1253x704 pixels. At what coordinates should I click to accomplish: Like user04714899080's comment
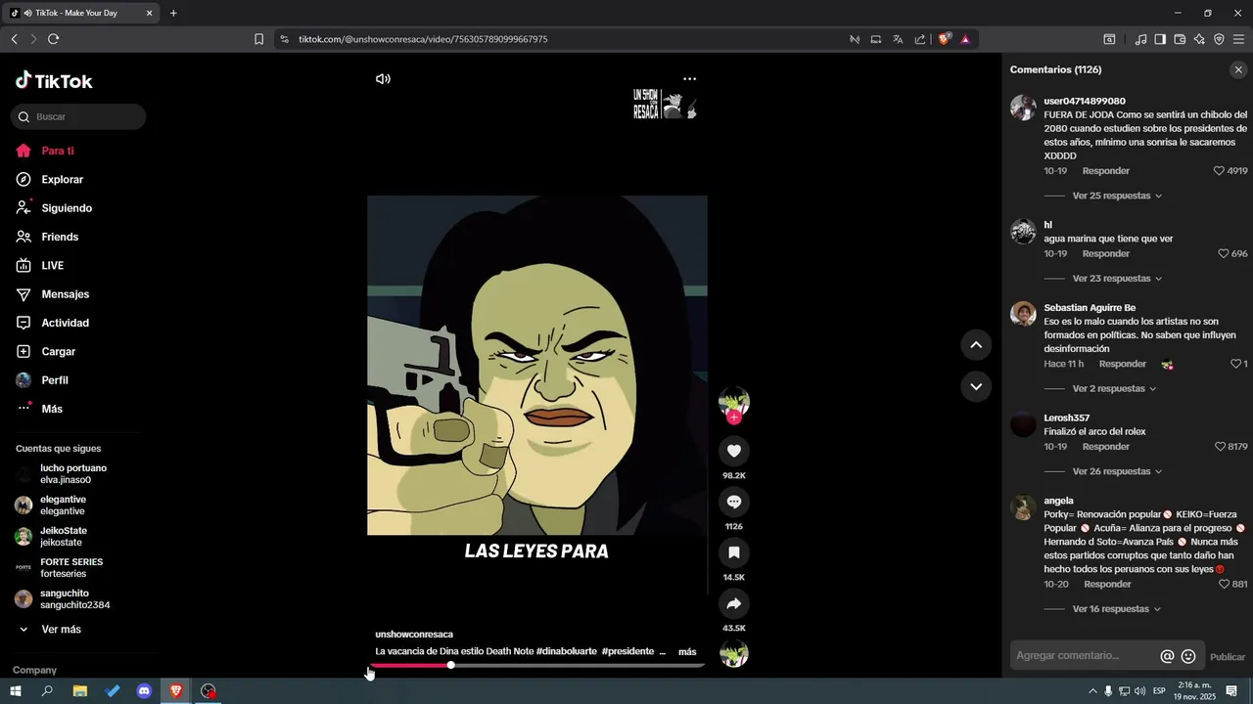(x=1219, y=171)
